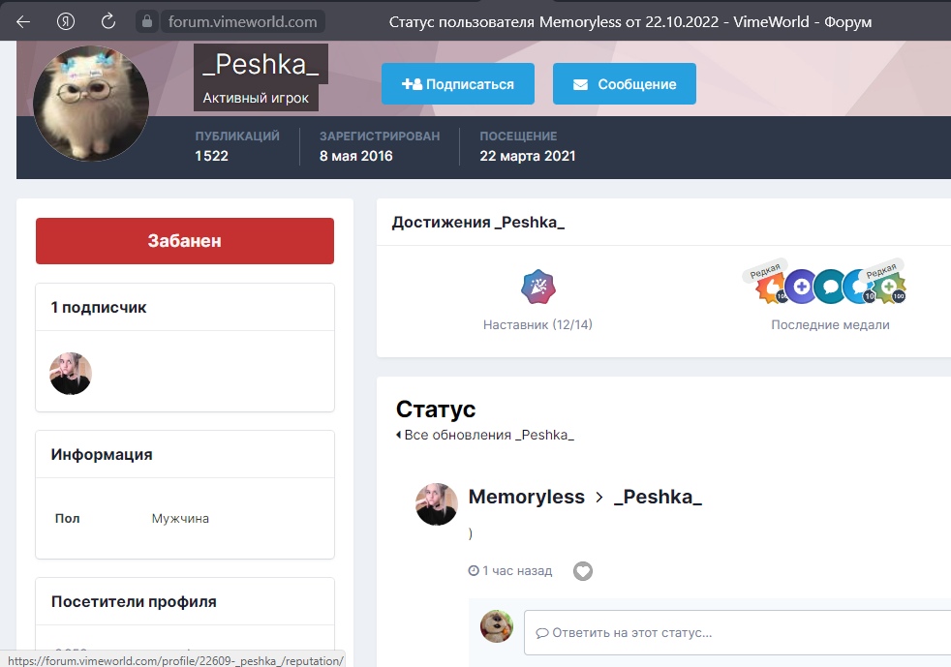Reload the page with refresh icon

108,21
